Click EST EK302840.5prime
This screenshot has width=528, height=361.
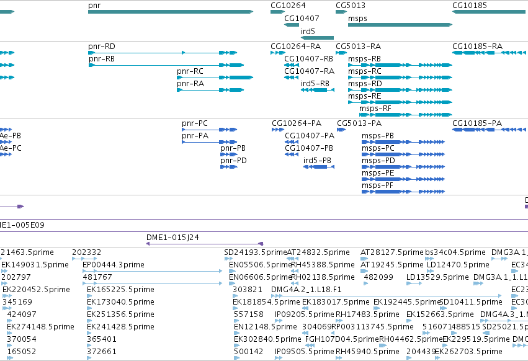(237, 345)
